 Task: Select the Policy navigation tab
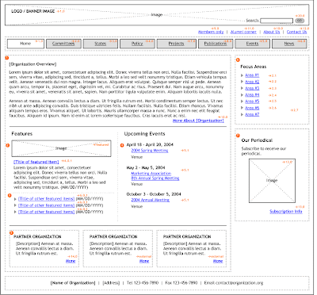137,44
